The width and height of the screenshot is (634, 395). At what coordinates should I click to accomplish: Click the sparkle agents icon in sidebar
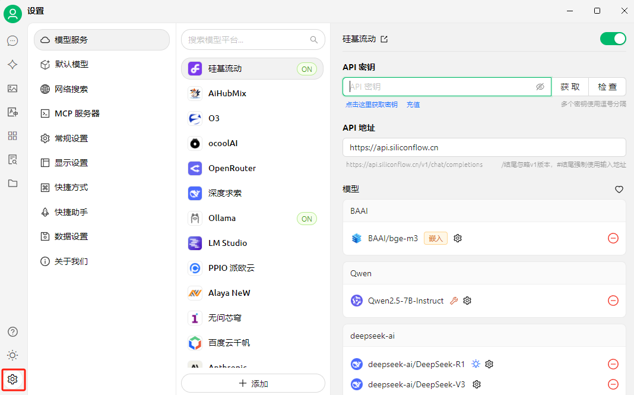pyautogui.click(x=12, y=65)
